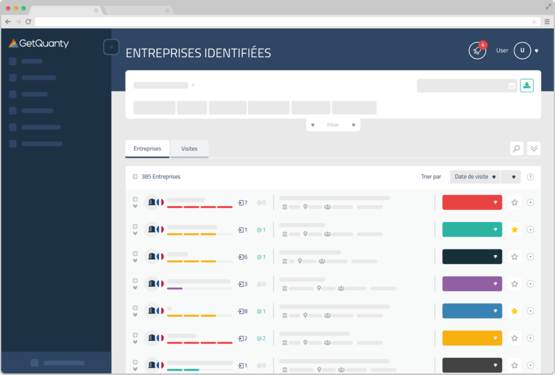The height and width of the screenshot is (375, 555).
Task: Click the green download export icon
Action: pos(527,85)
